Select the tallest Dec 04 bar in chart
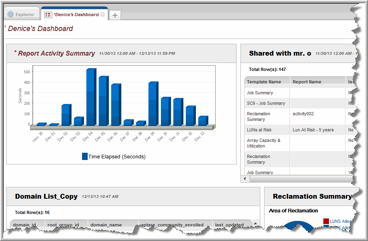 click(90, 97)
